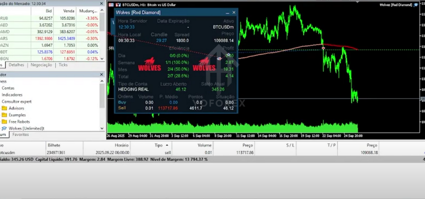Image resolution: width=425 pixels, height=199 pixels.
Task: Click the Examples folder icon
Action: pos(4,115)
